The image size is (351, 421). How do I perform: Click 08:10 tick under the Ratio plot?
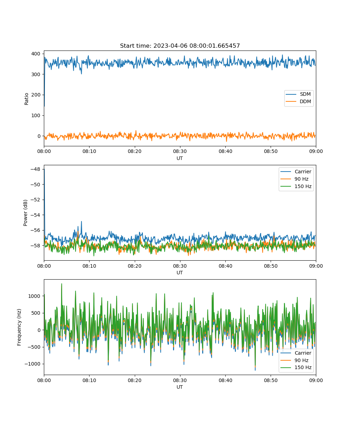point(89,151)
